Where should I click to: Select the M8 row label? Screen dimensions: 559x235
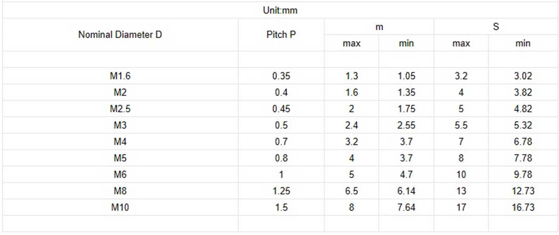pos(120,191)
